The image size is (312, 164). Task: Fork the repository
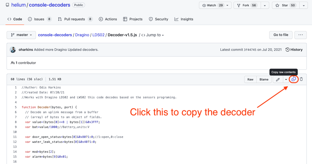pos(246,5)
